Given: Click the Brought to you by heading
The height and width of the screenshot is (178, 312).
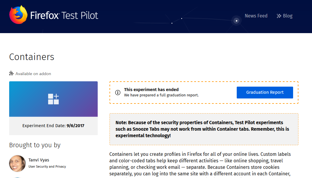Looking at the screenshot, I should pos(35,145).
